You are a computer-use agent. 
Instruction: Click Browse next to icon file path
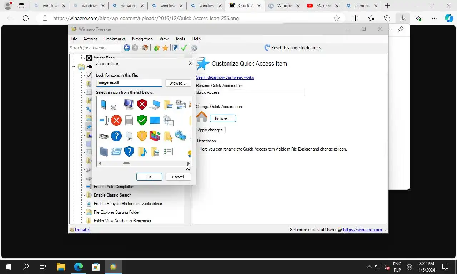coord(178,83)
